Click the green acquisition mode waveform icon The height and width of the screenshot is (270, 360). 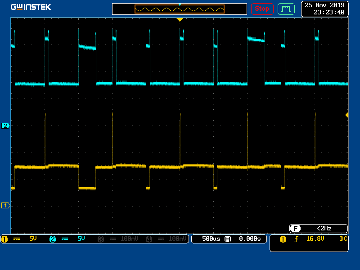286,9
